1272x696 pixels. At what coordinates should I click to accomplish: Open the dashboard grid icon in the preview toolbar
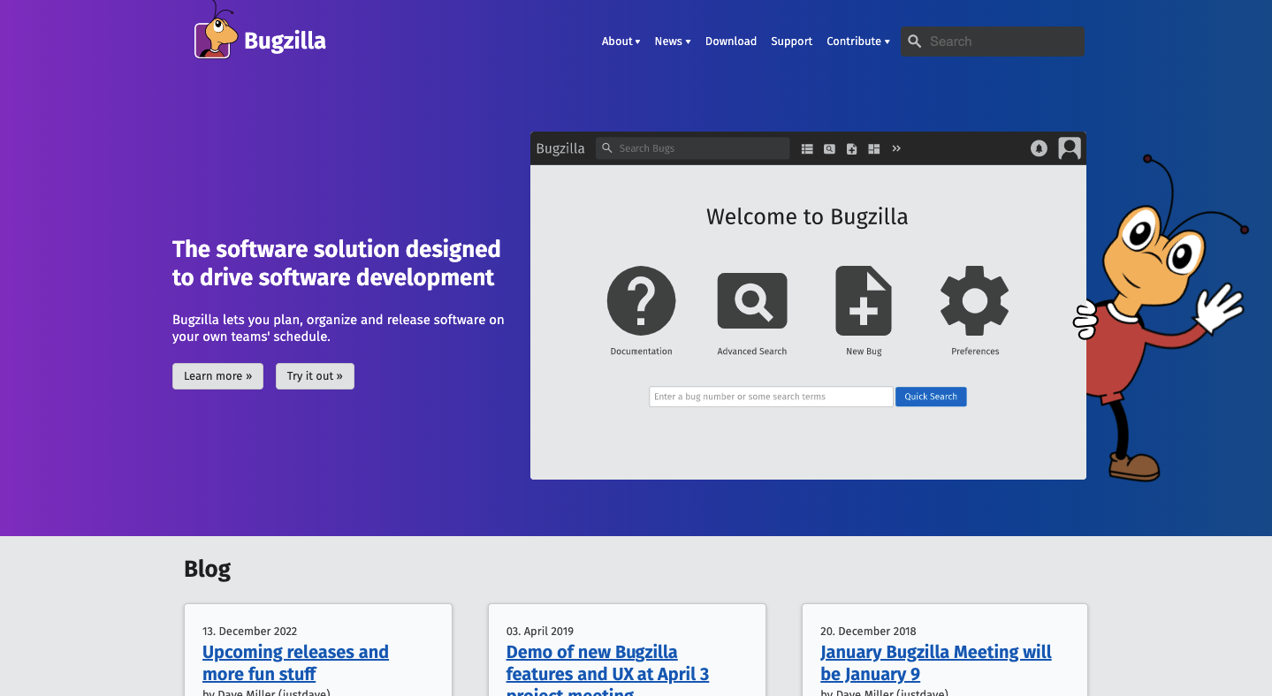click(874, 149)
